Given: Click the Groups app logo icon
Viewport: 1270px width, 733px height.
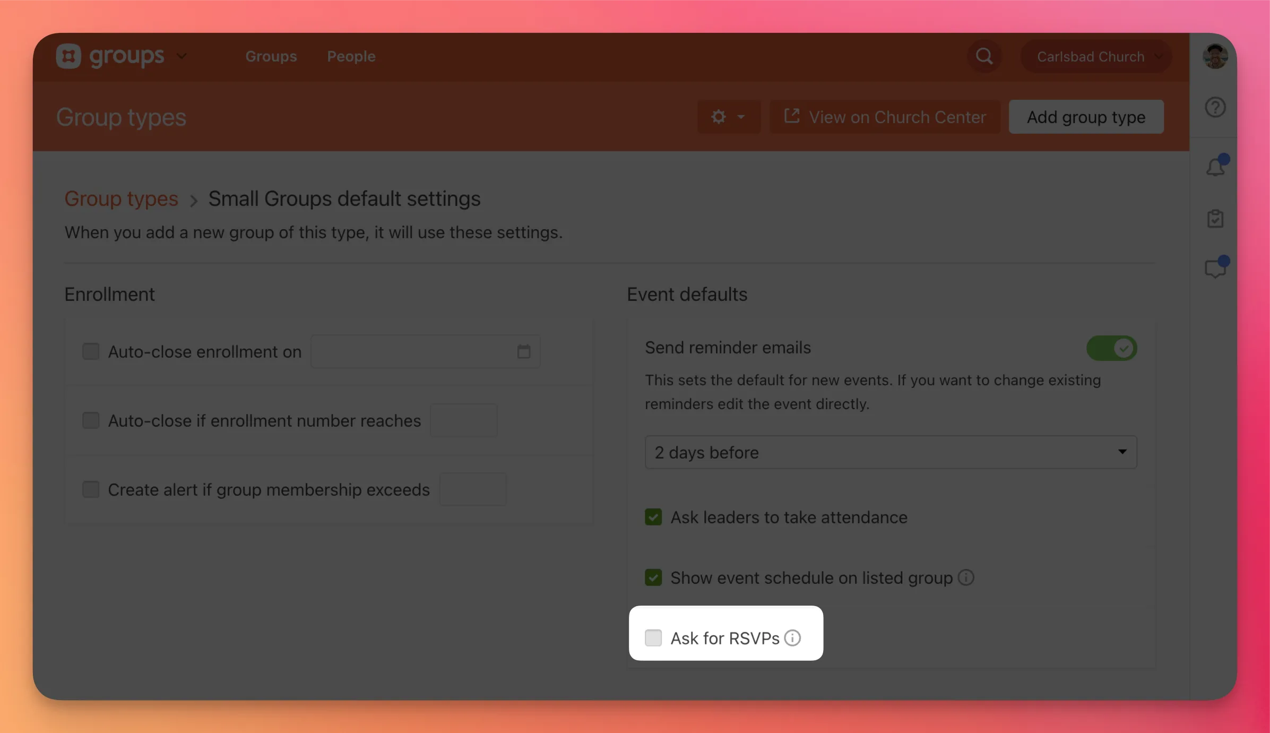Looking at the screenshot, I should (69, 56).
